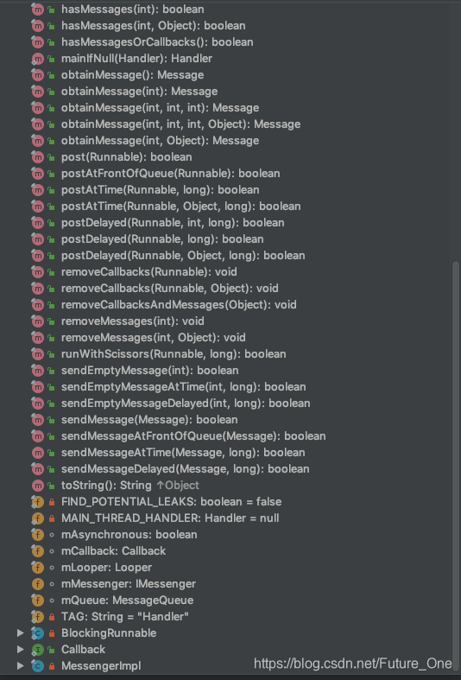Click the field icon beside mMessenger
461x680 pixels.
pos(38,584)
